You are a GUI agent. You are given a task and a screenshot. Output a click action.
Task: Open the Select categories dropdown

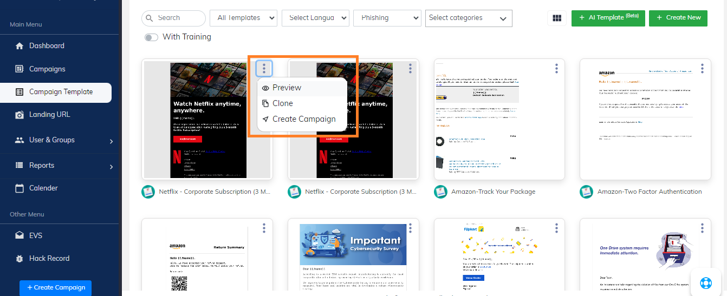click(x=469, y=18)
